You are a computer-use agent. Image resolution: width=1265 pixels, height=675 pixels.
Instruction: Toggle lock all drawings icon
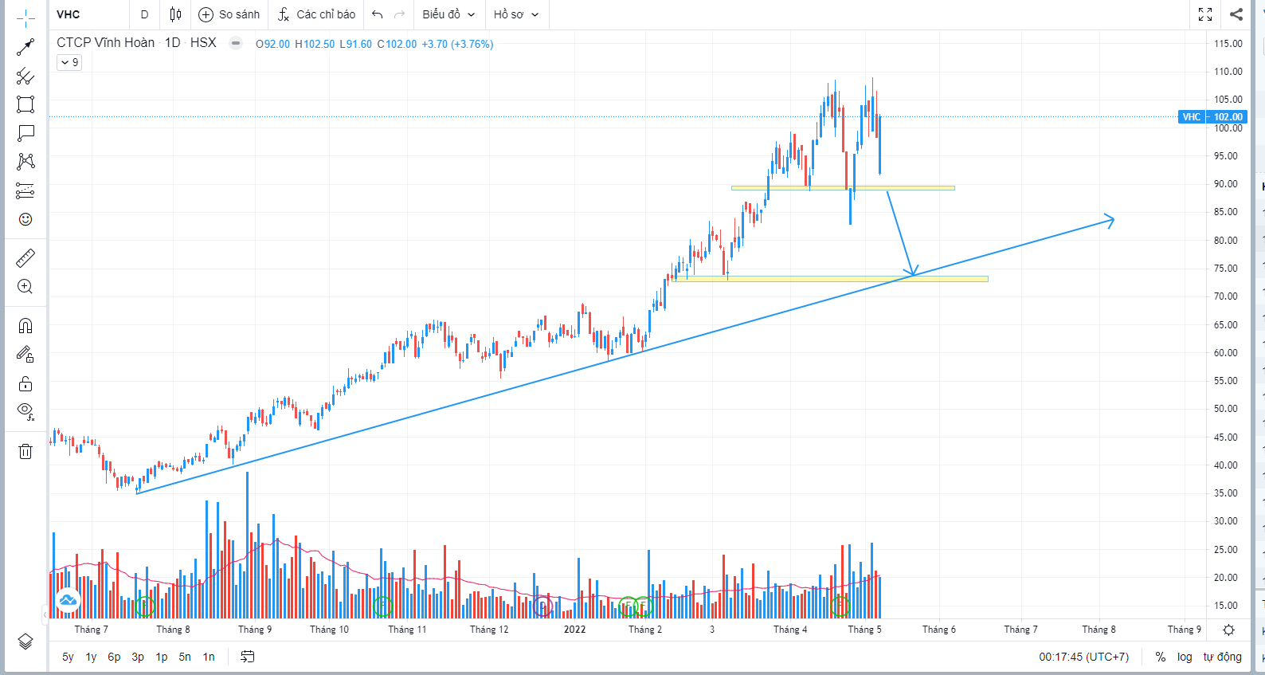[x=25, y=383]
